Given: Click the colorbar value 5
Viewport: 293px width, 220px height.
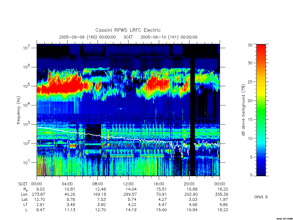Looking at the screenshot, I should (x=251, y=157).
